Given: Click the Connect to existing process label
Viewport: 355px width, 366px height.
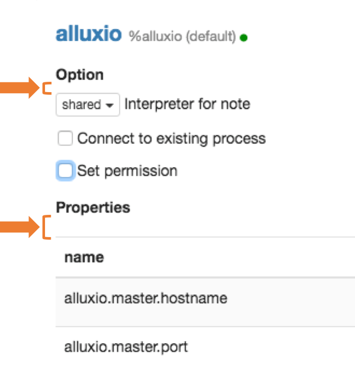Looking at the screenshot, I should pos(171,139).
